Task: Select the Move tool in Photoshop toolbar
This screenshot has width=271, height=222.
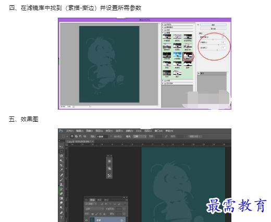Action: (x=61, y=147)
